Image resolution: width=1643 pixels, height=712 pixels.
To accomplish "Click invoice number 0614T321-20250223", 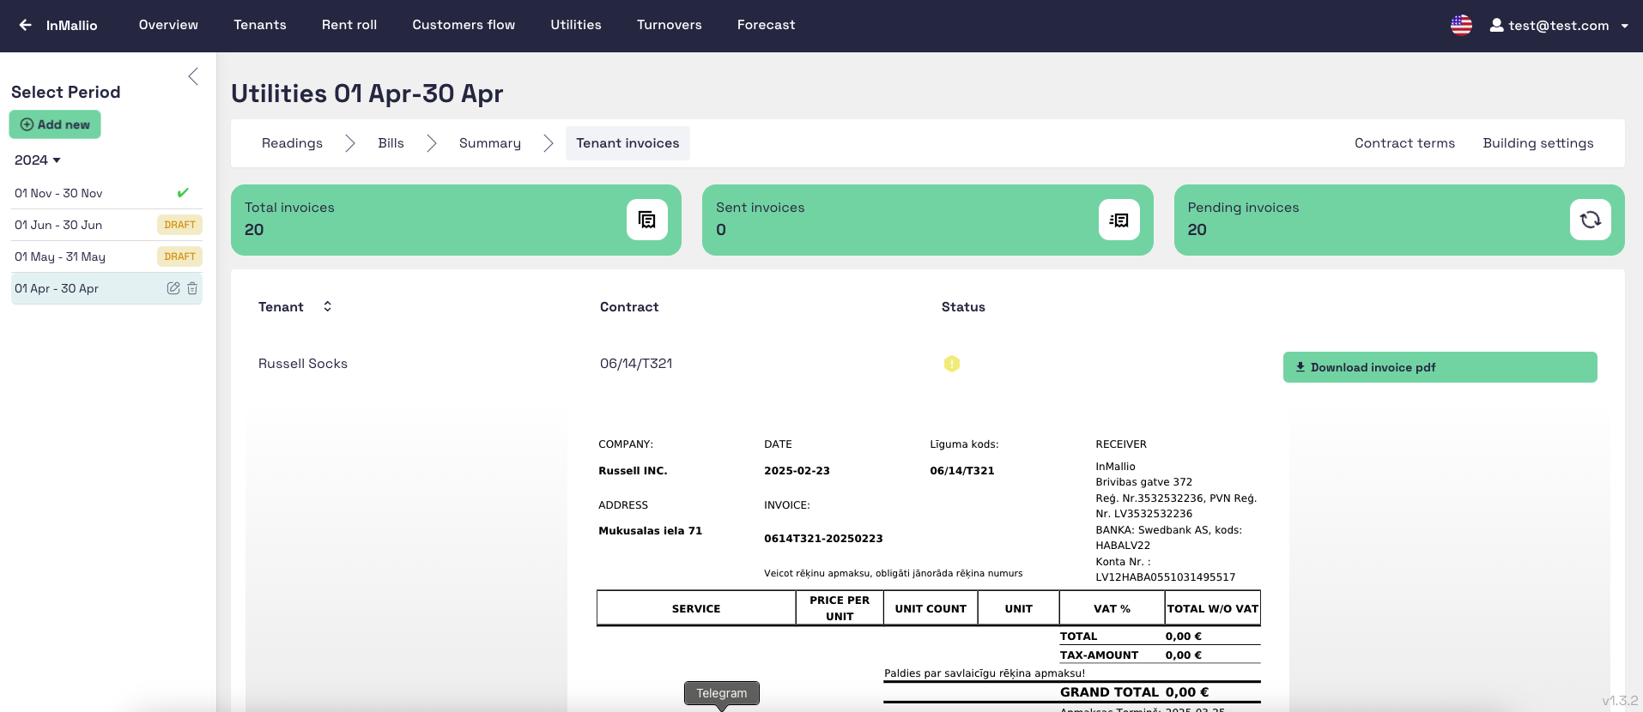I will tap(823, 539).
